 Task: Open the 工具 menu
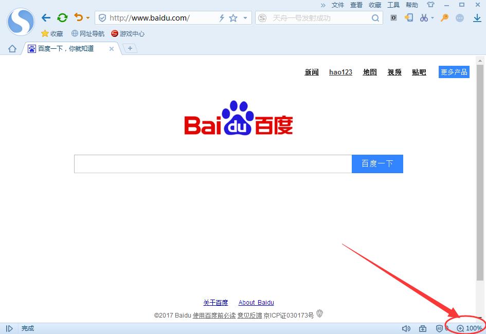[x=393, y=5]
